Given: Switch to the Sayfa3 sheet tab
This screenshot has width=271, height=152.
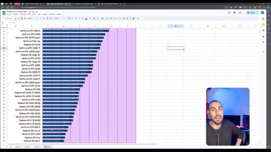Looking at the screenshot, I should click(x=37, y=147).
